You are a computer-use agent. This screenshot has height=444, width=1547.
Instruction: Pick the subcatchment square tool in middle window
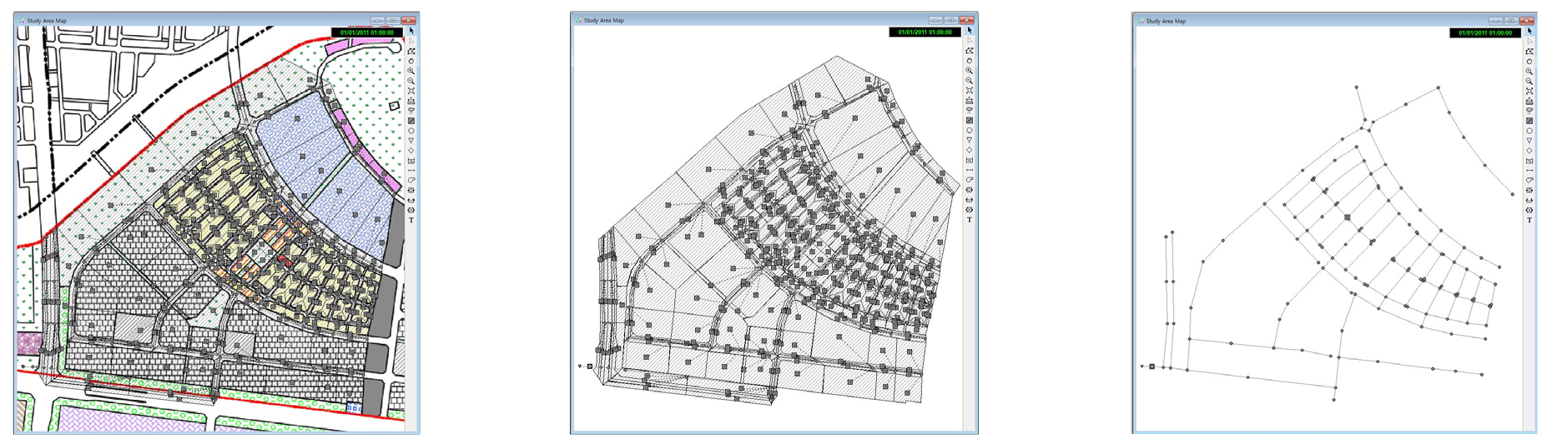[970, 121]
